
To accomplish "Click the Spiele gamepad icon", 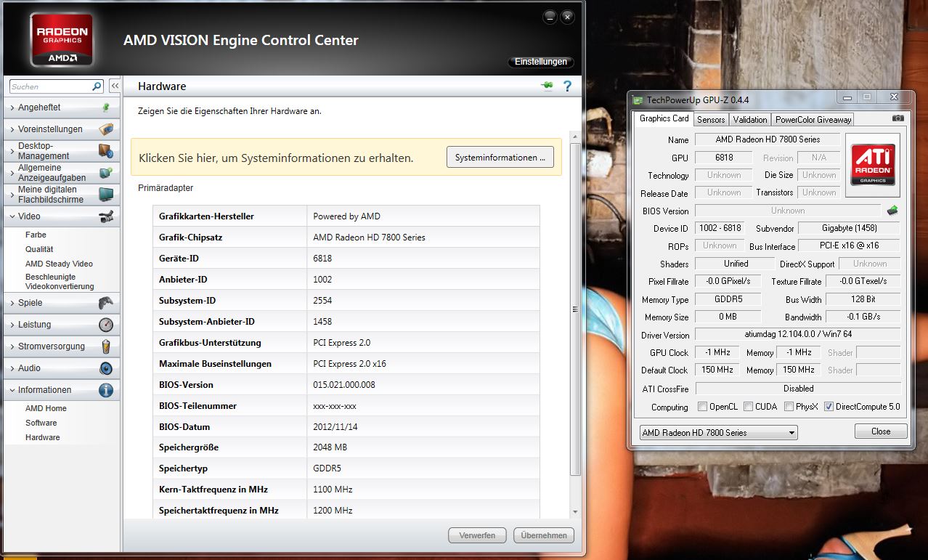I will tap(106, 303).
